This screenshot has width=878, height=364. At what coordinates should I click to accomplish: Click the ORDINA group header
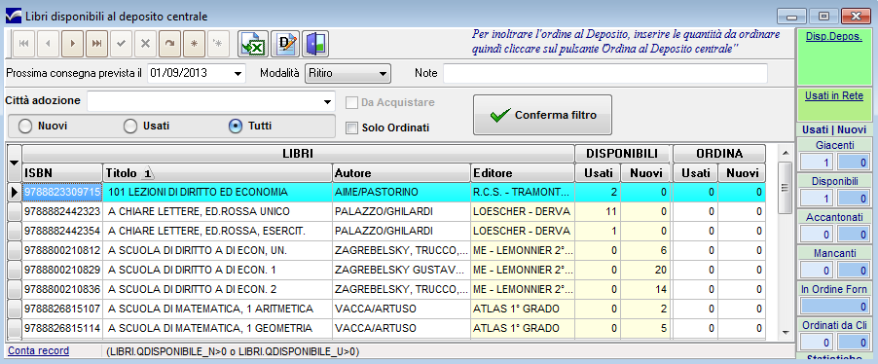pos(719,154)
